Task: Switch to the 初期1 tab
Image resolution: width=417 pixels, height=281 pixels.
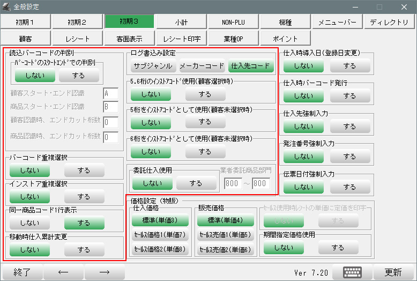Action: pyautogui.click(x=25, y=21)
